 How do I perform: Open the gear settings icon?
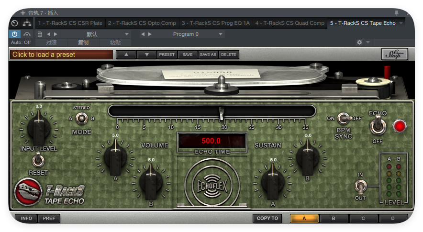359,43
